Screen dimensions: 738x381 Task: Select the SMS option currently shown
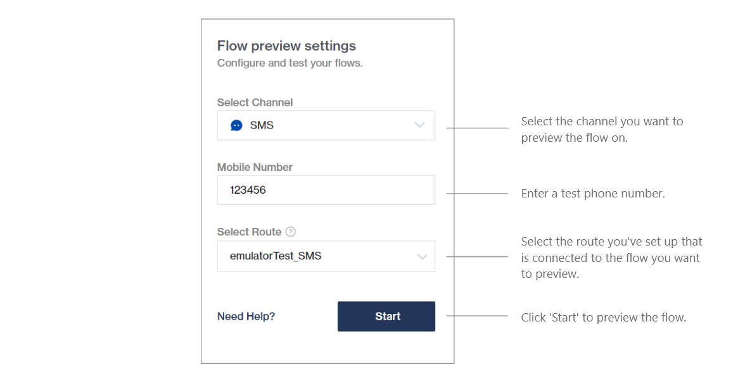click(262, 125)
